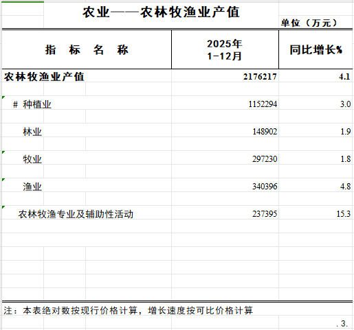
Task: Select the 2025年 1-12月 header cell
Action: click(x=225, y=49)
